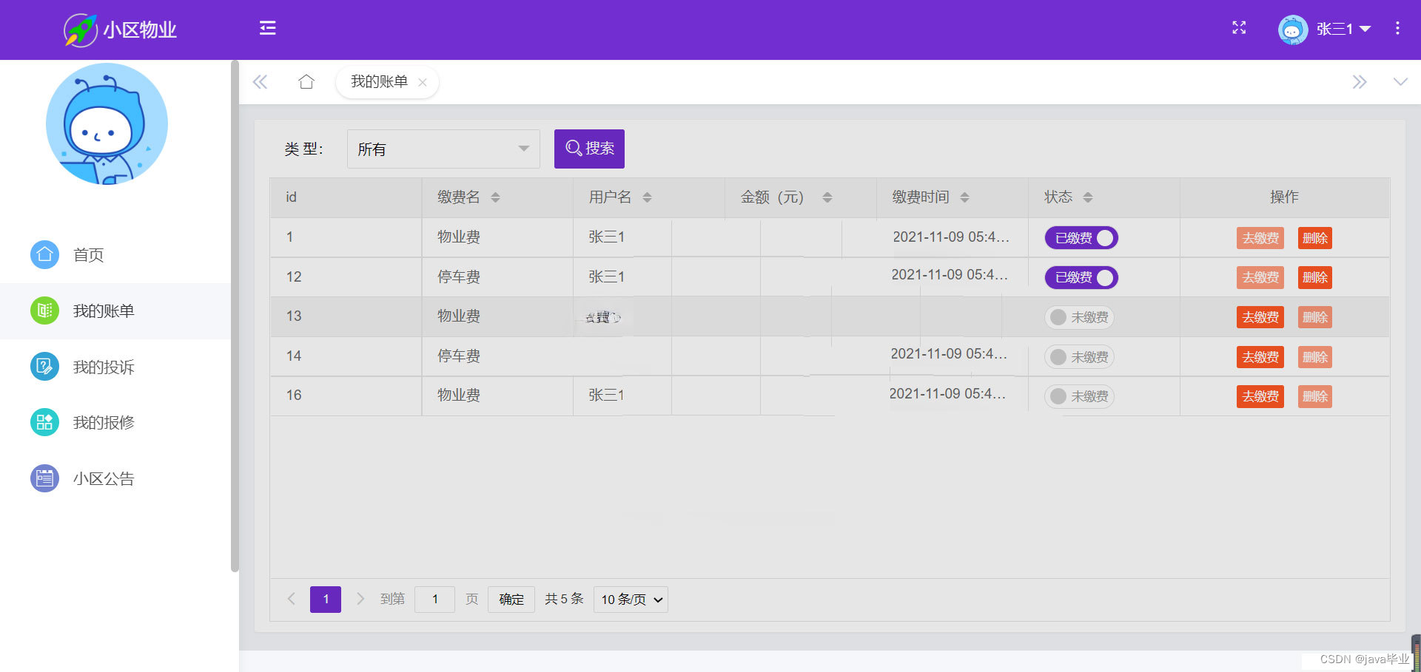Go to previous page arrow in pagination

point(292,599)
